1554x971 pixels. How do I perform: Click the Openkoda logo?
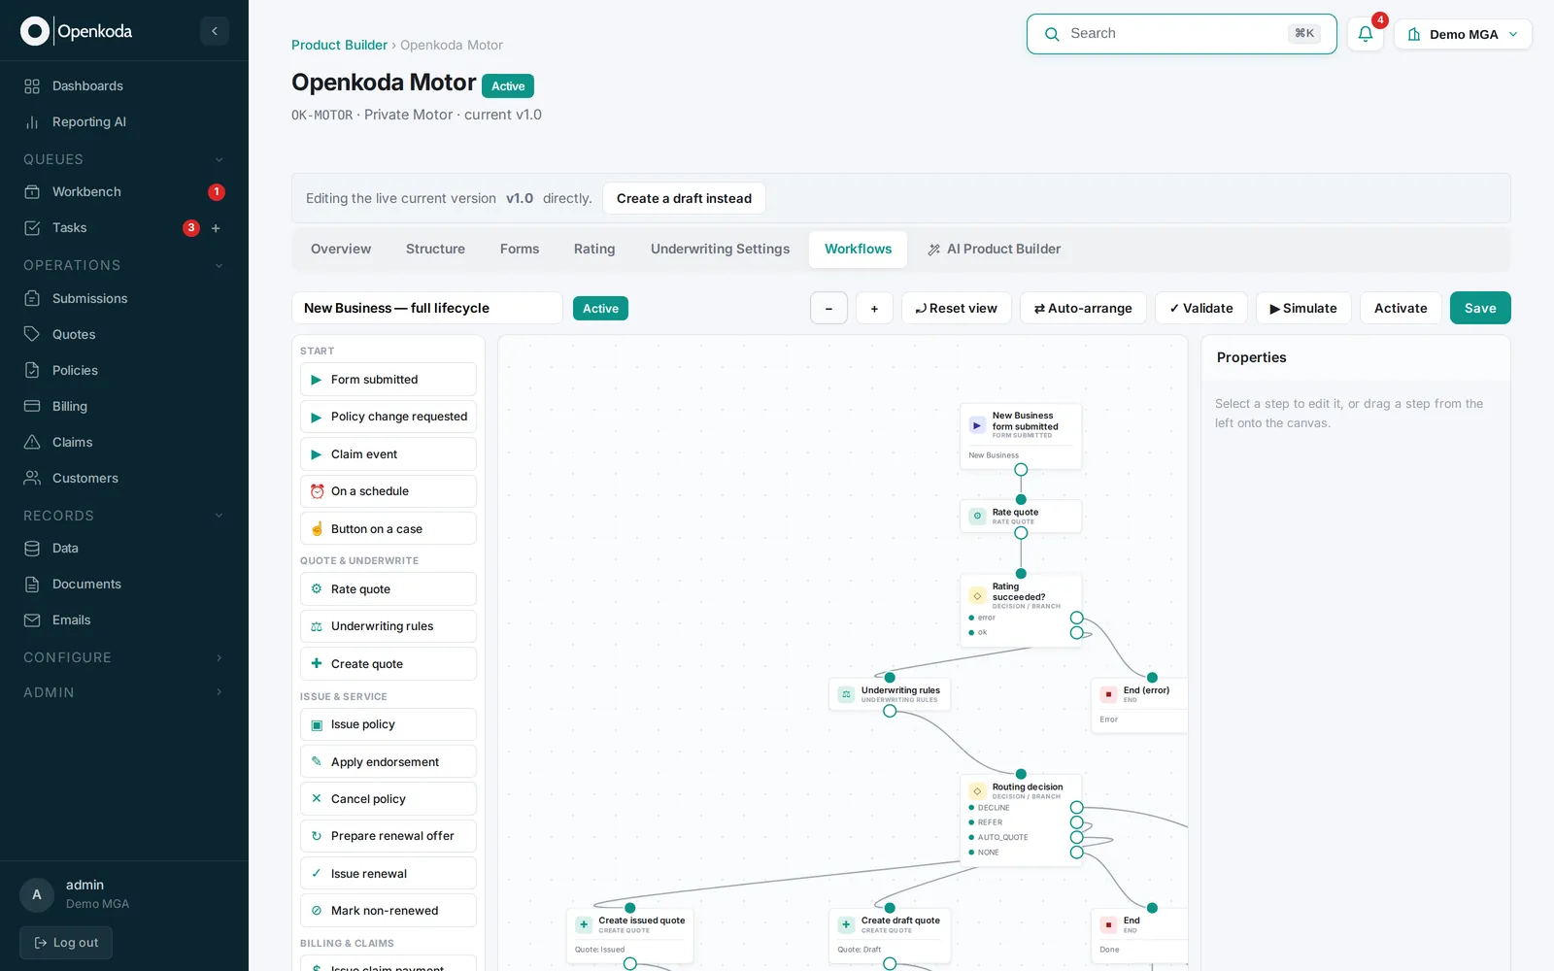point(76,31)
